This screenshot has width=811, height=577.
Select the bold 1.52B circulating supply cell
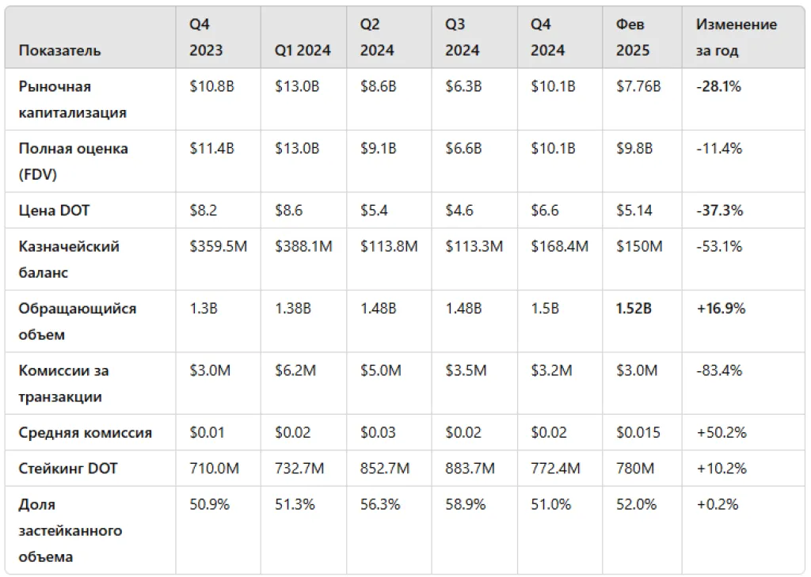(x=634, y=309)
